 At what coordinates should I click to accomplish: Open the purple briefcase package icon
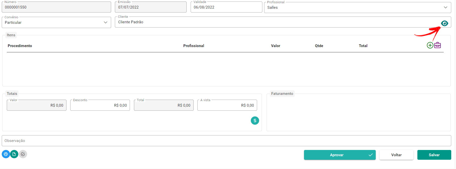tap(437, 45)
